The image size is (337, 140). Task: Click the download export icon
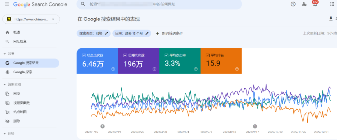pyautogui.click(x=331, y=19)
